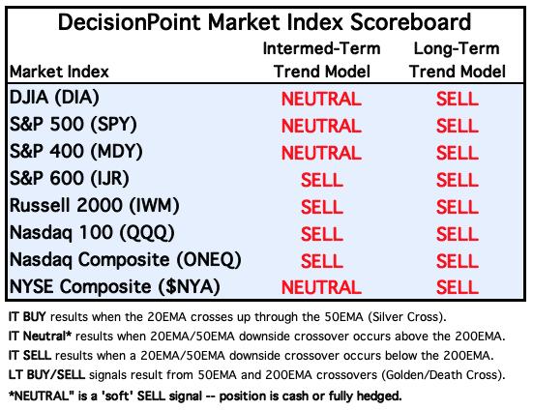Click the Intermed-Term Trend Model header

point(321,60)
